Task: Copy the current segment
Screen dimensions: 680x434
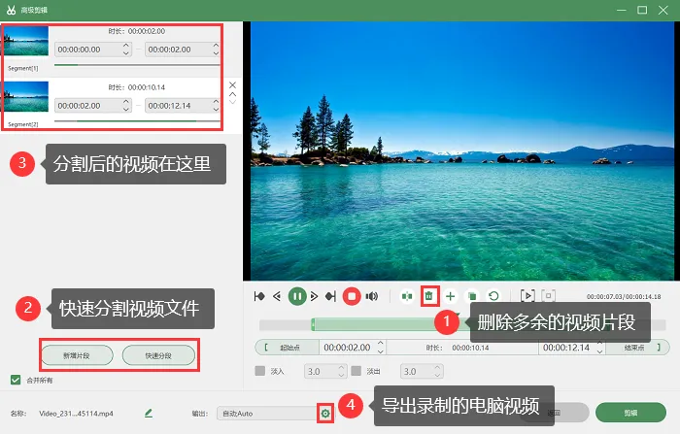Action: click(x=472, y=296)
